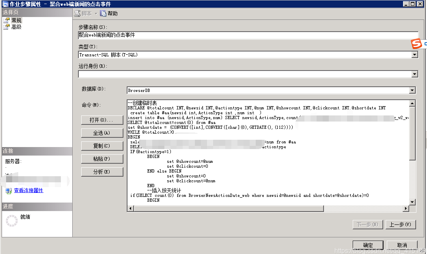Click the Previous (上一步) button
This screenshot has width=427, height=254.
point(401,225)
